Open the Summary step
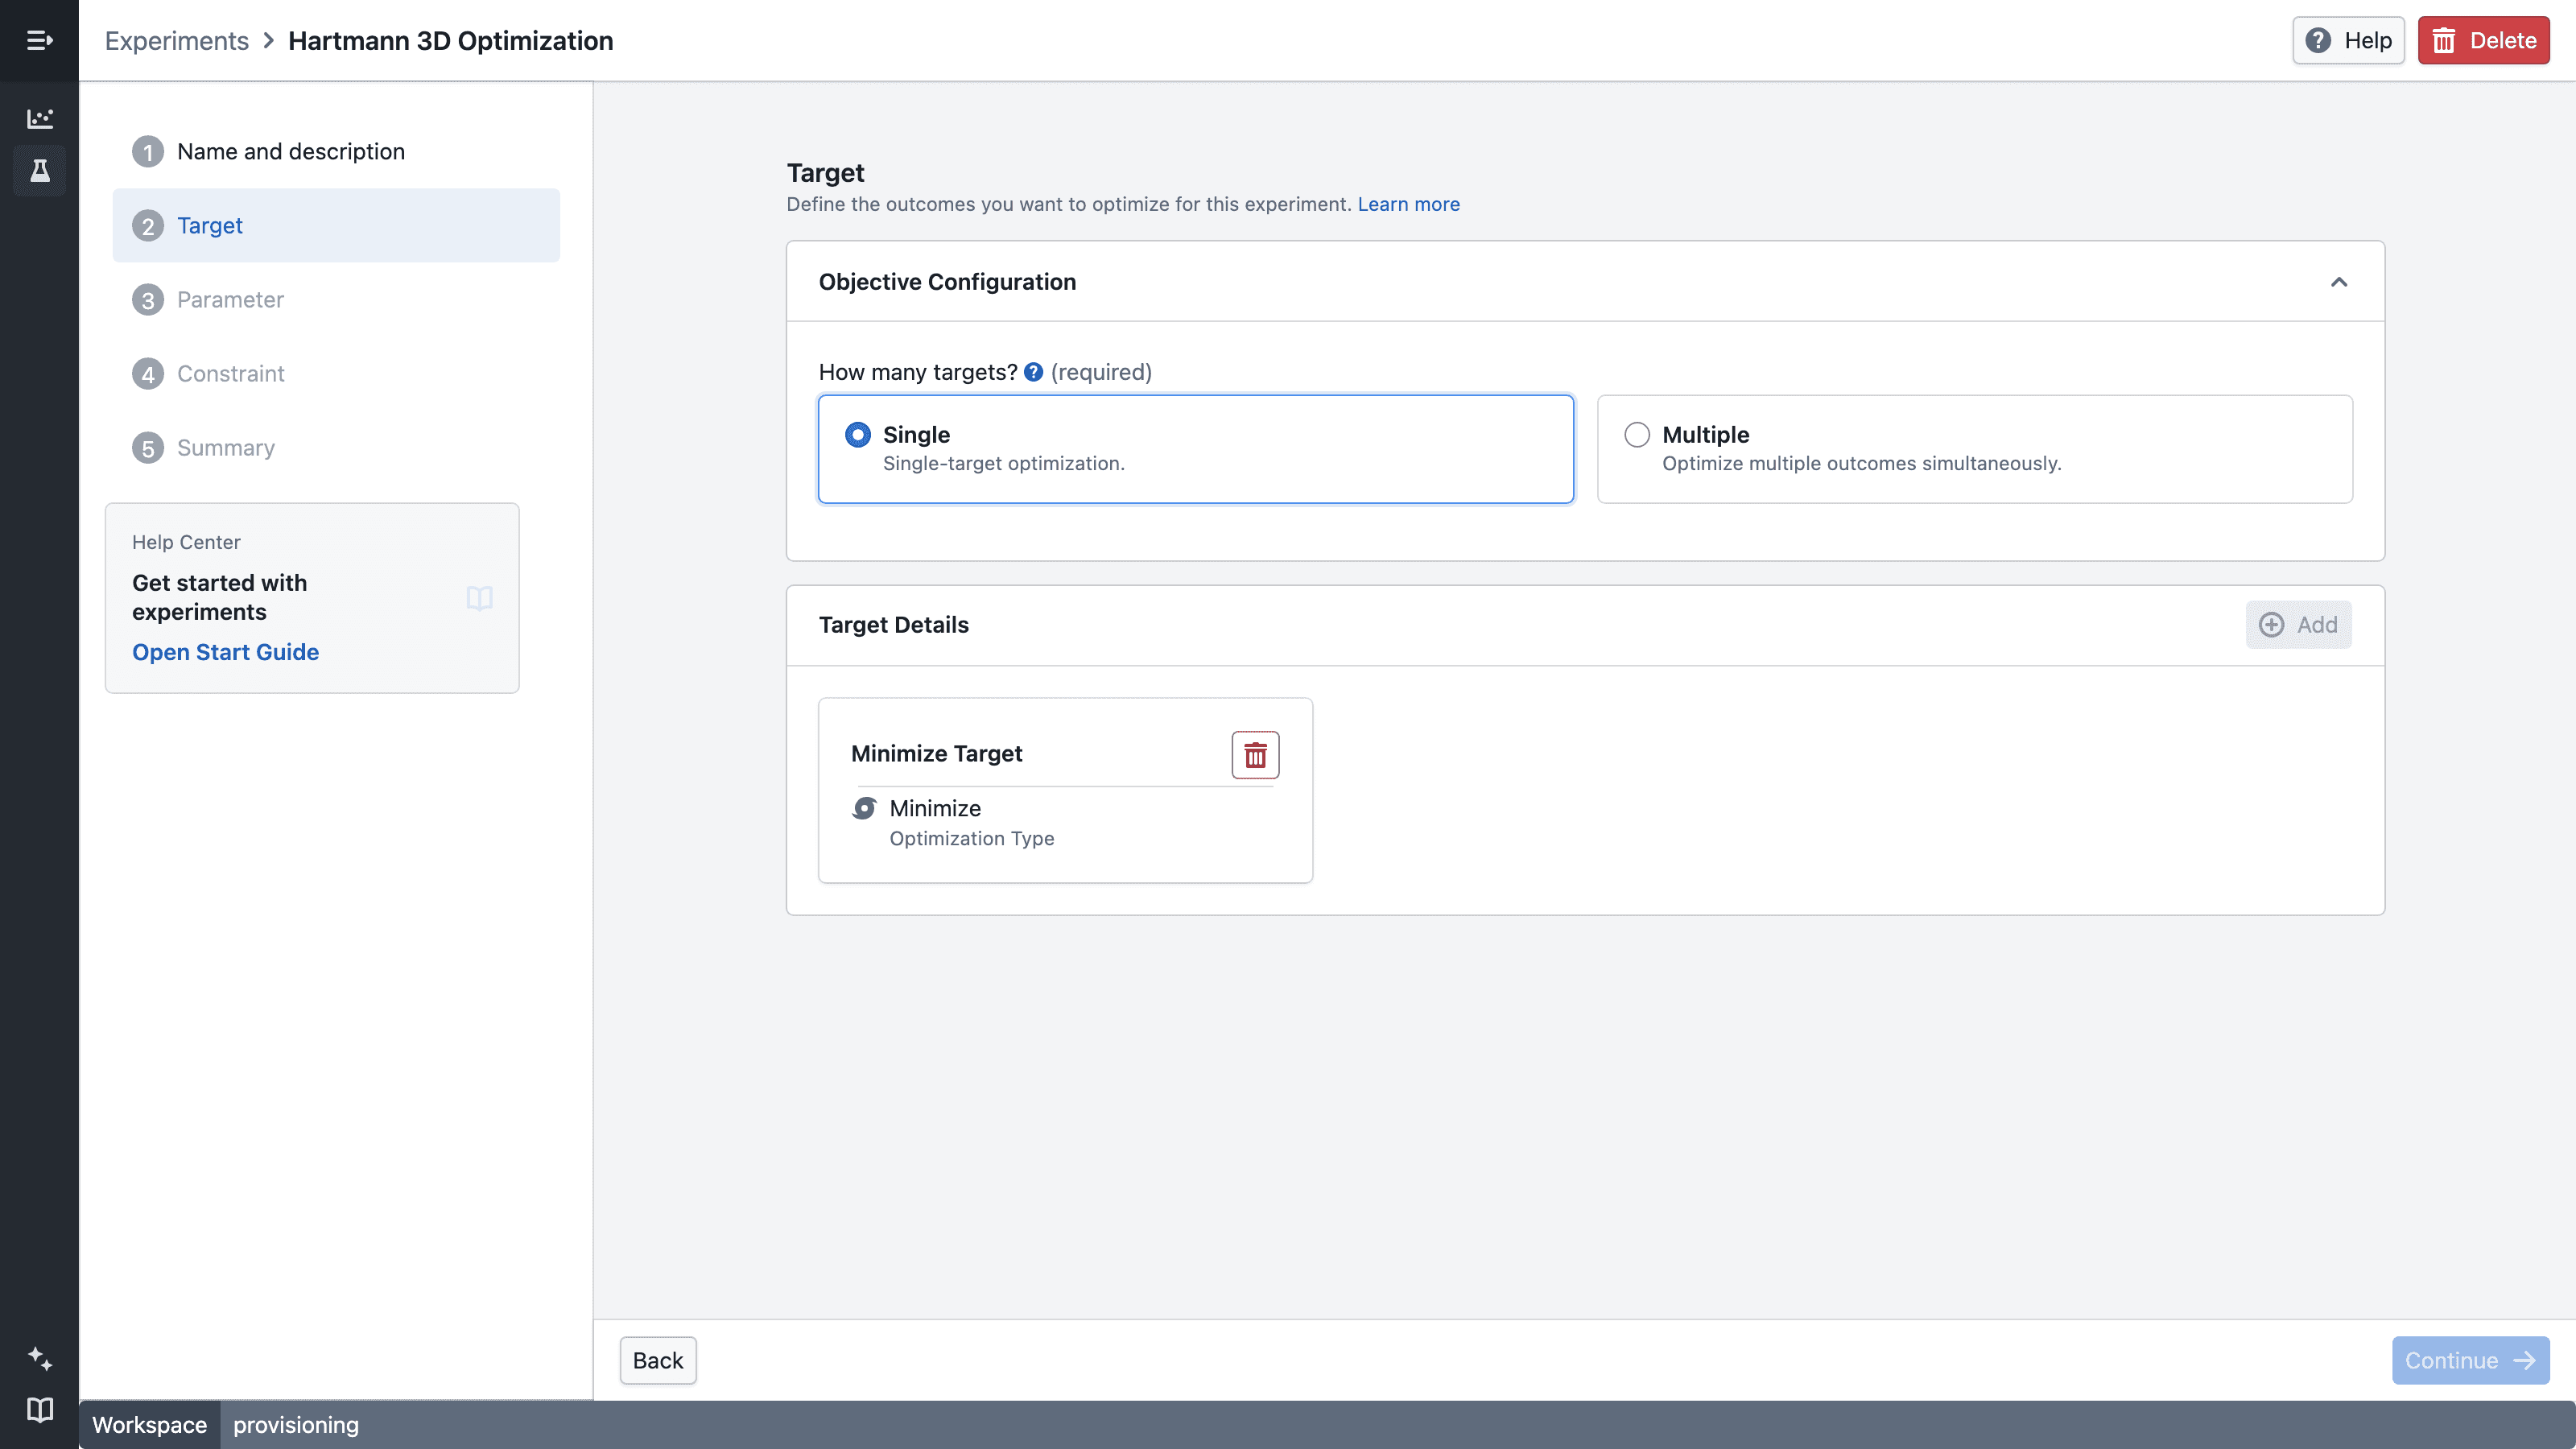The width and height of the screenshot is (2576, 1449). [x=336, y=448]
